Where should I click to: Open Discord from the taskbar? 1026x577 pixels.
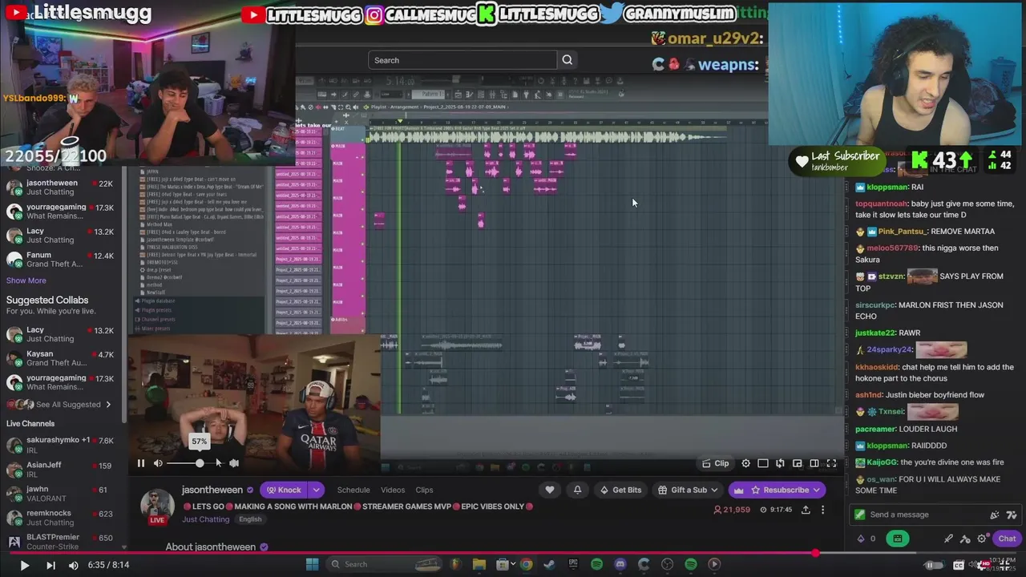(620, 564)
